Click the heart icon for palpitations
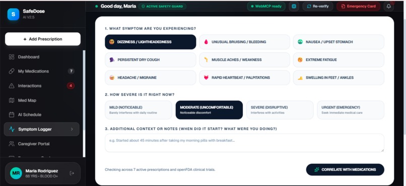Viewport: 406px width, 186px height. coord(206,78)
